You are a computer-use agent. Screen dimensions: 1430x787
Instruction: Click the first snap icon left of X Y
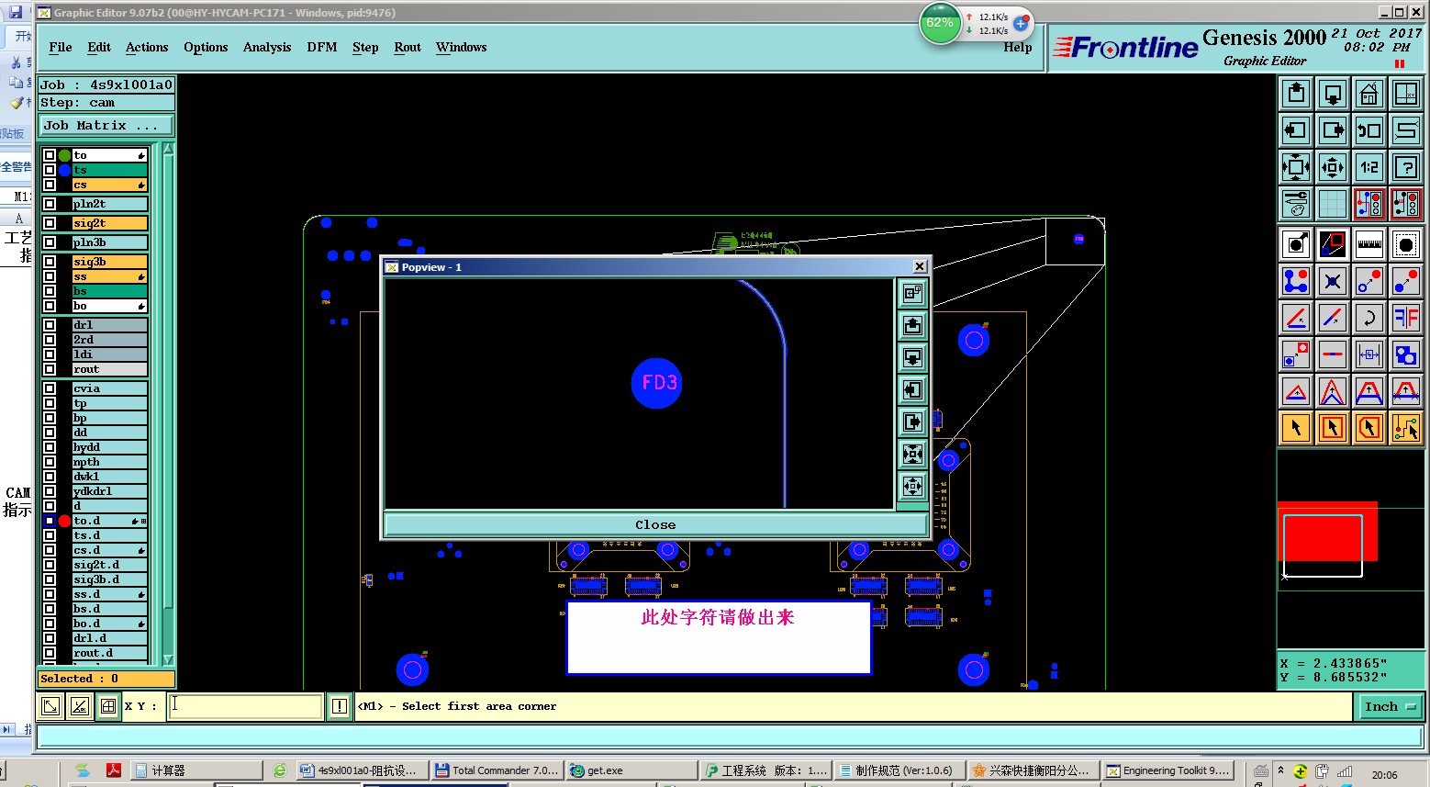point(50,706)
